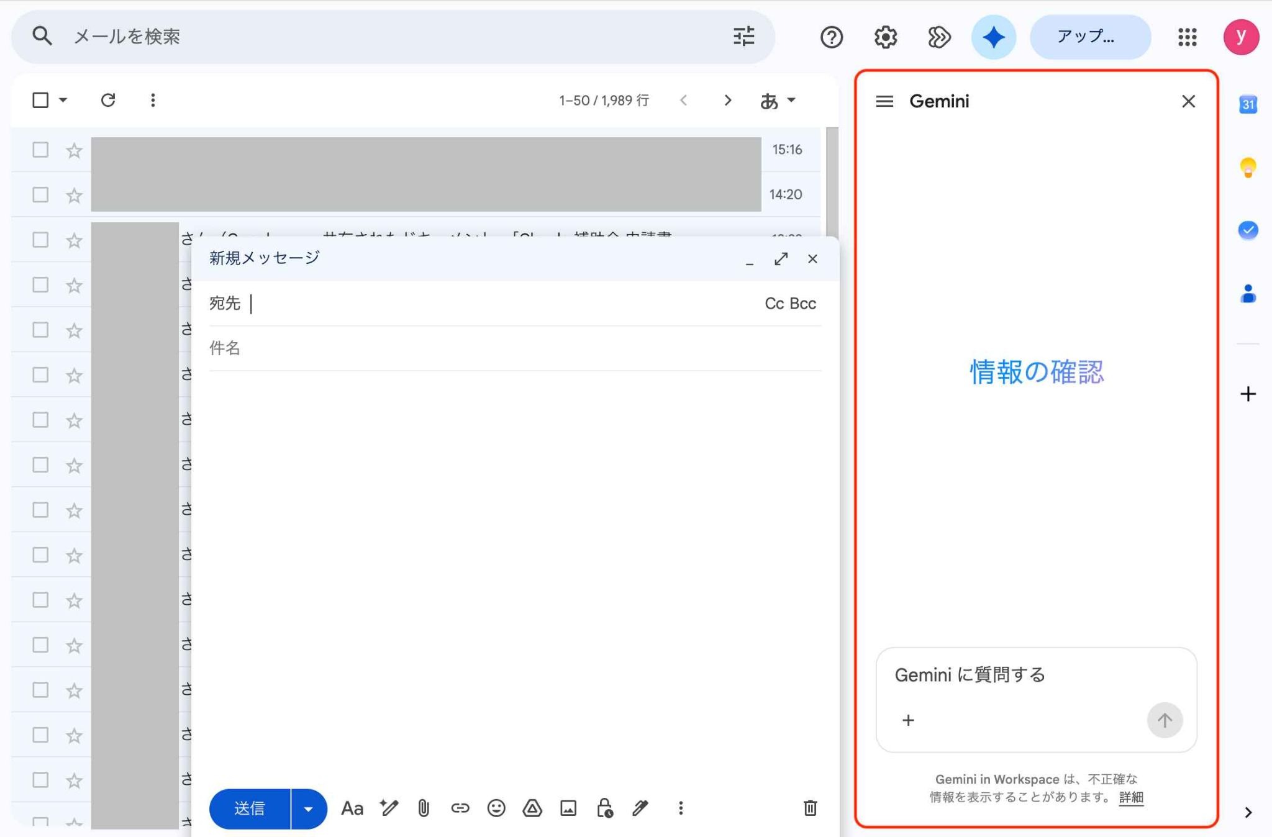
Task: Add Cc recipients
Action: [x=774, y=304]
